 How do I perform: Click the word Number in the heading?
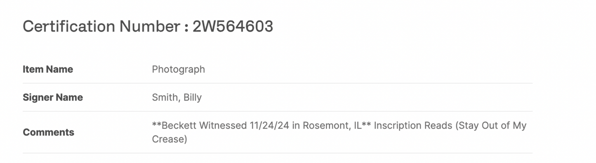(149, 27)
